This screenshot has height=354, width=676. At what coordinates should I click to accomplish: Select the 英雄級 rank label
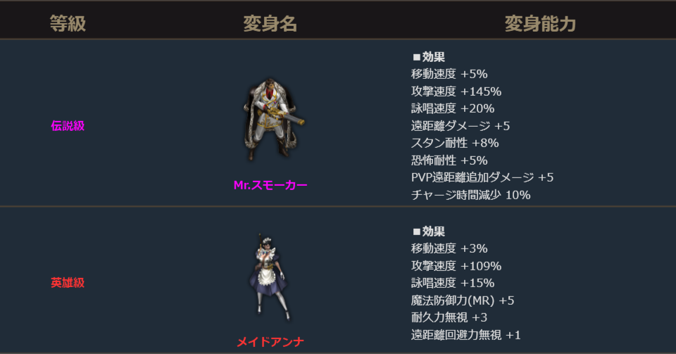point(68,283)
